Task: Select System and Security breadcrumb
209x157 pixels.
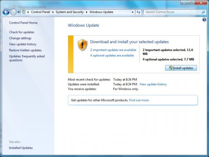Action: click(x=70, y=12)
